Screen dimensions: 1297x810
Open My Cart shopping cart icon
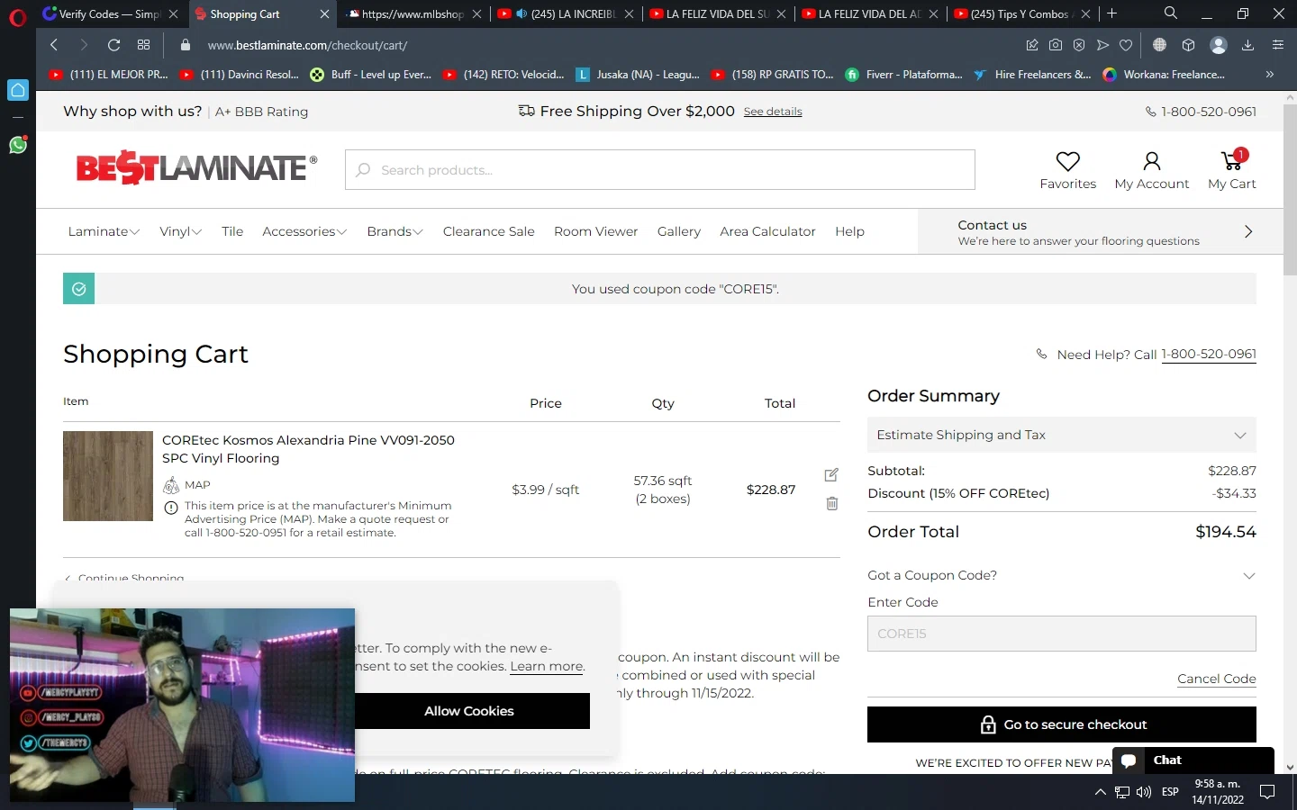point(1232,160)
